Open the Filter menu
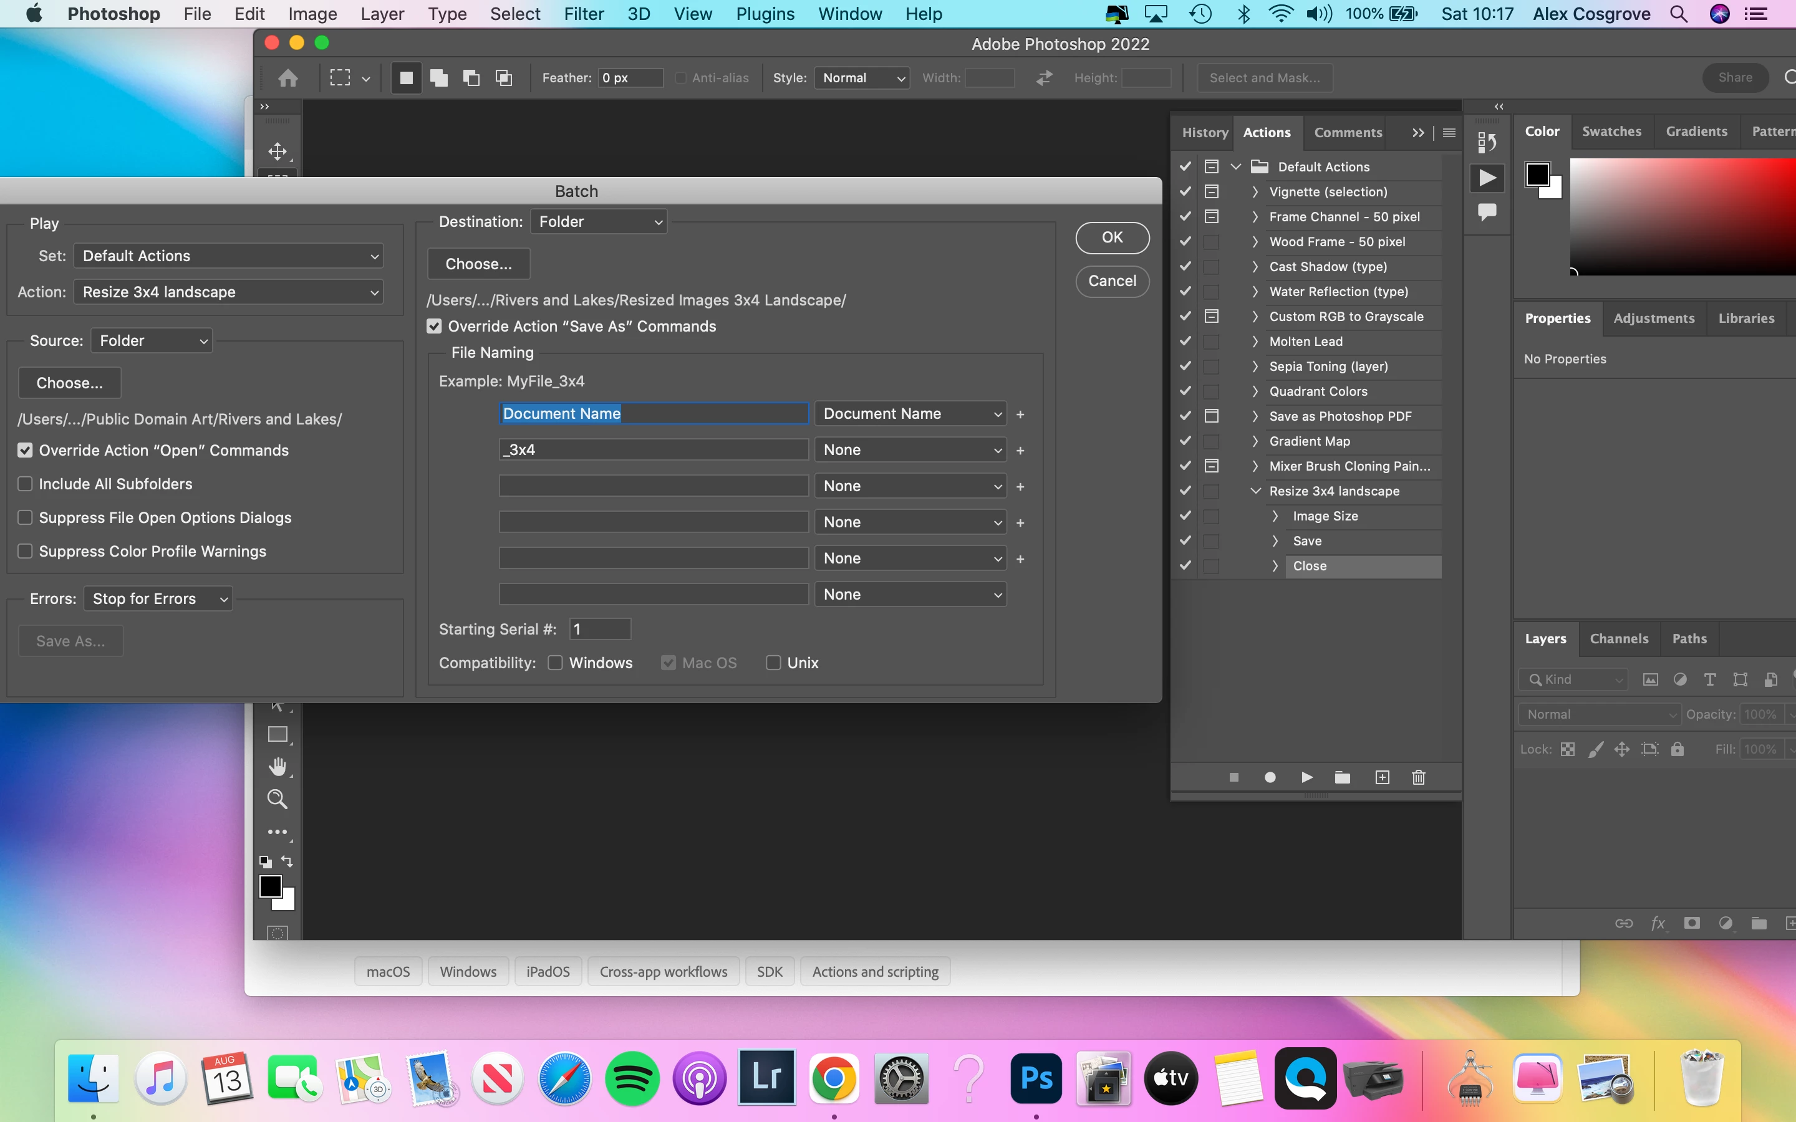The image size is (1796, 1122). [x=583, y=14]
